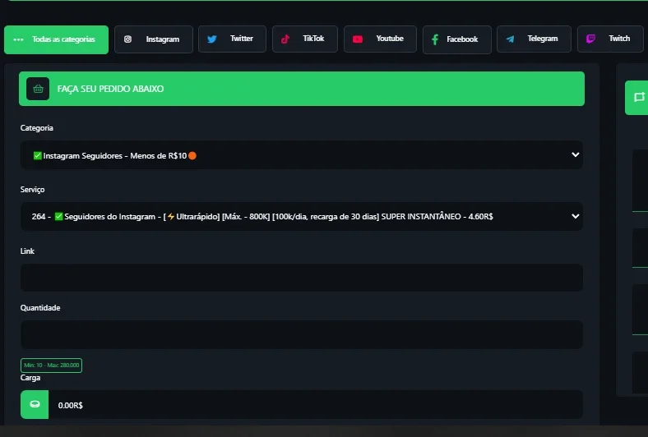648x437 pixels.
Task: Click the Serviço dropdown chevron arrow
Action: [576, 216]
